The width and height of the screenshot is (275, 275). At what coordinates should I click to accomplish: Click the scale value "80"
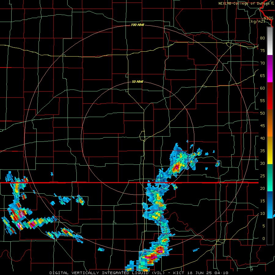click(x=262, y=38)
